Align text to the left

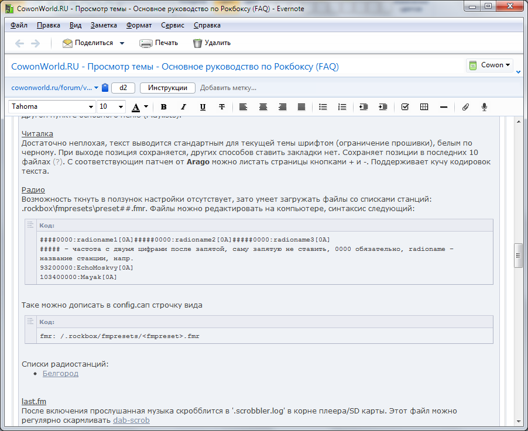[243, 107]
